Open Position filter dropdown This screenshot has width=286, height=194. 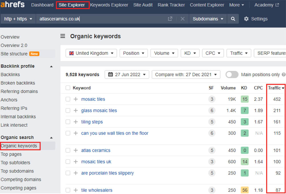click(134, 53)
